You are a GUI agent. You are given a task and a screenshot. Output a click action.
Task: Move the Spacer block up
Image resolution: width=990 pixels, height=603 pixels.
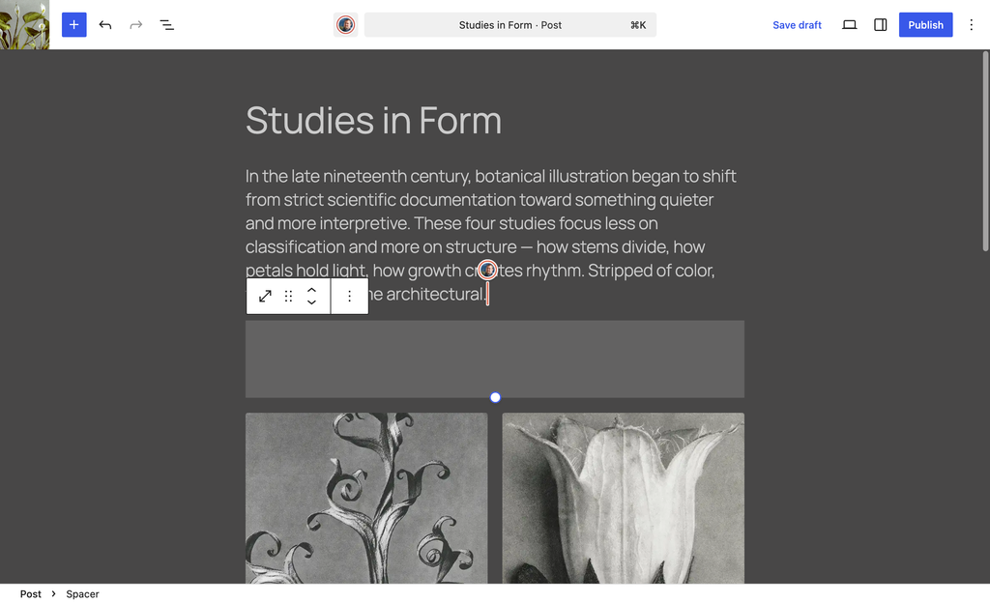(311, 289)
